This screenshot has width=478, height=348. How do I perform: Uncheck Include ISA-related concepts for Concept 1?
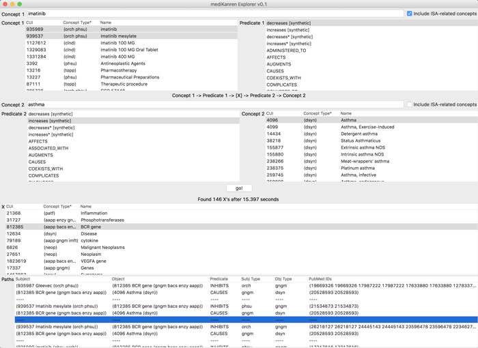click(409, 13)
